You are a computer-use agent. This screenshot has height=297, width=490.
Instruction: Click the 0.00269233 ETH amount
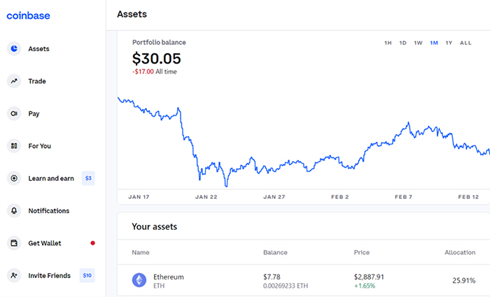tap(286, 286)
